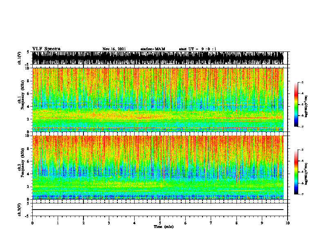
Task: Click the "Time (min)" axis label
Action: click(164, 227)
